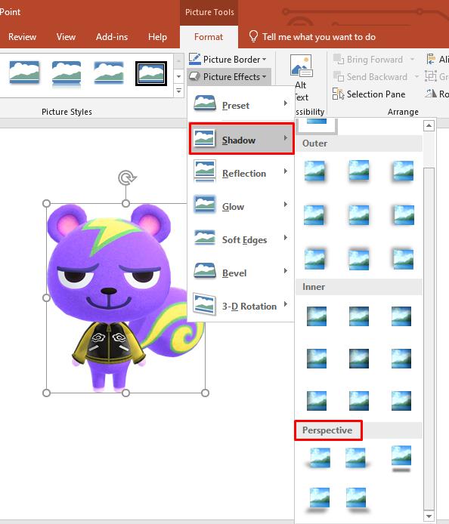The width and height of the screenshot is (449, 524).
Task: Apply the black double-frame picture style
Action: click(151, 73)
